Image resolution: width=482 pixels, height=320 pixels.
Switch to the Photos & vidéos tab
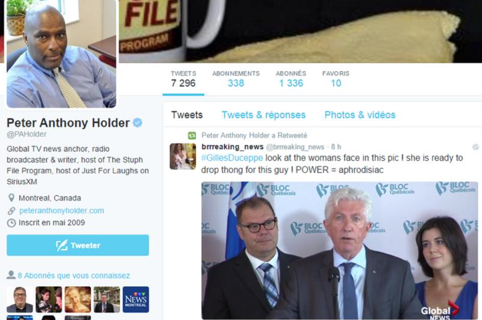pos(360,115)
